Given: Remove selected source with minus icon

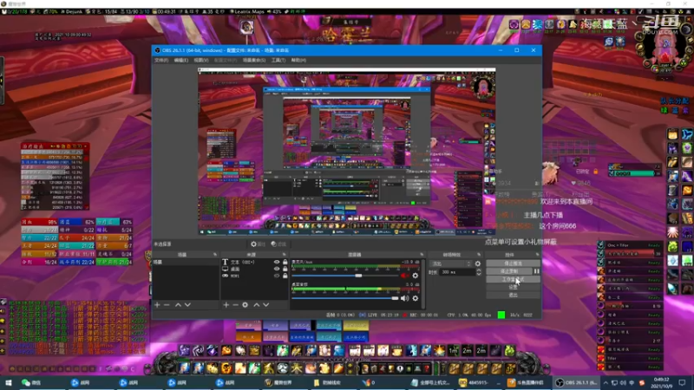Looking at the screenshot, I should (235, 305).
